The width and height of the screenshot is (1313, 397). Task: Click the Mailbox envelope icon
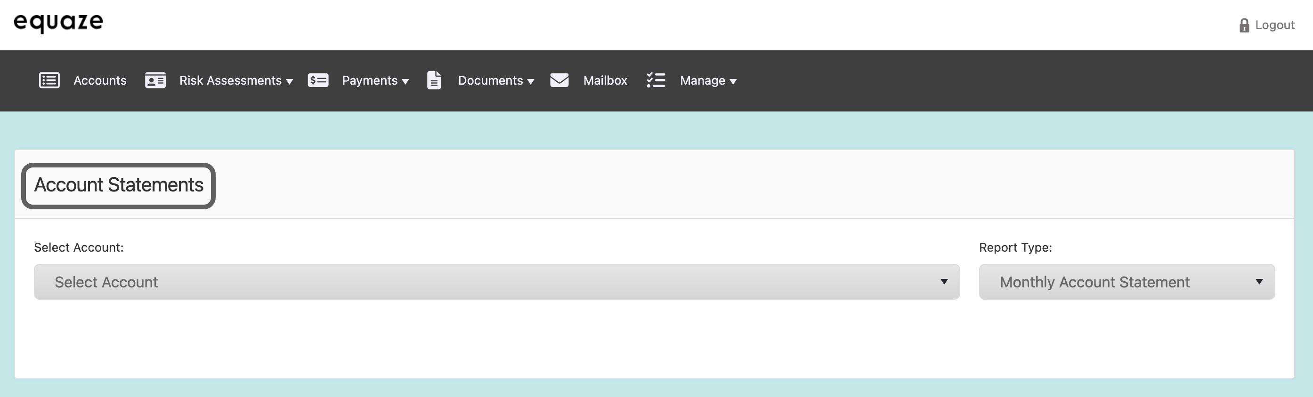point(559,80)
